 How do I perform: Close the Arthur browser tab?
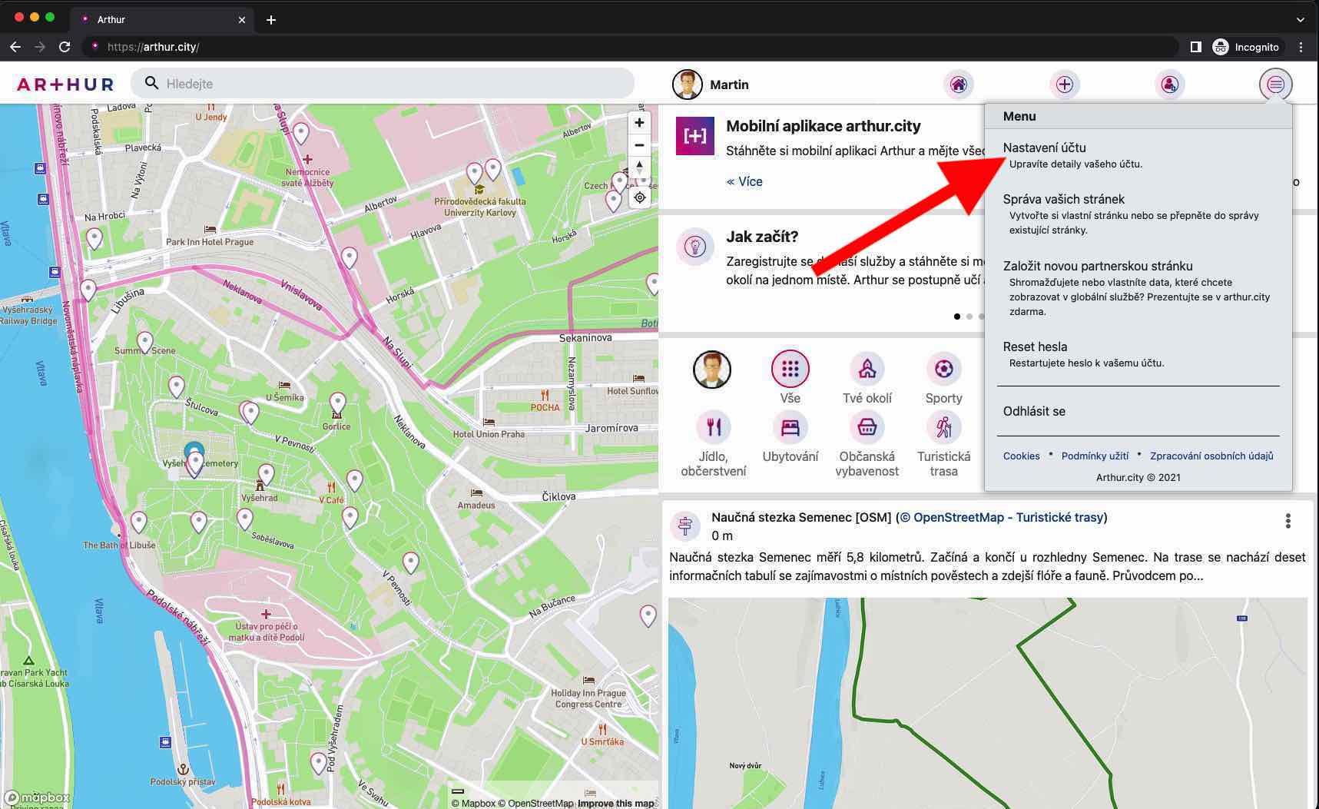(x=242, y=20)
